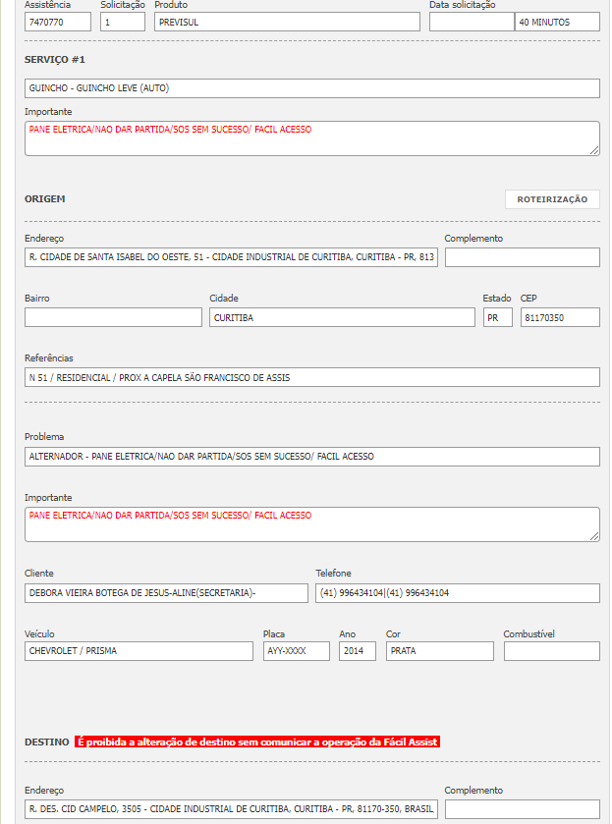Focus the Referências field

(x=312, y=377)
